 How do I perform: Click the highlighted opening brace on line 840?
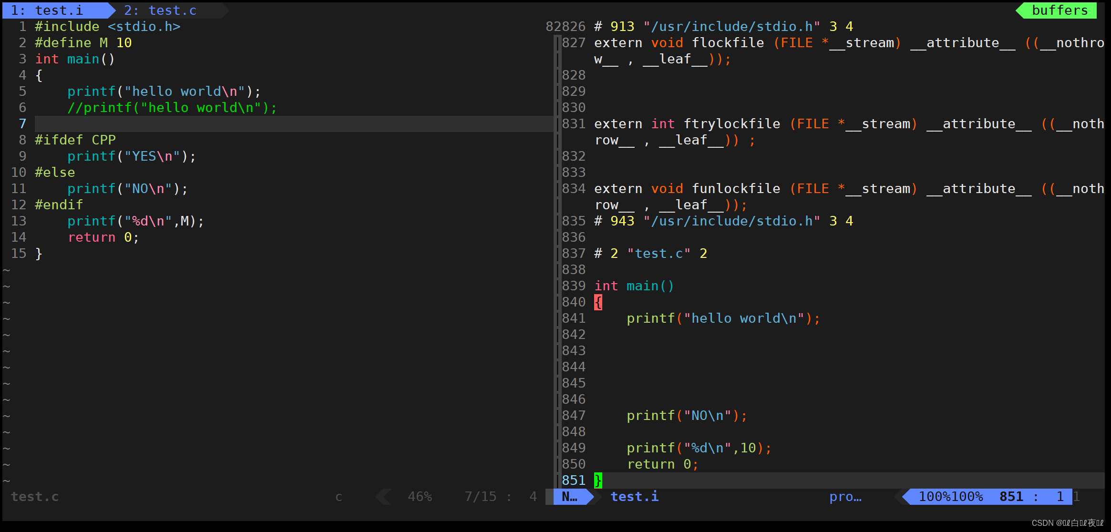click(x=598, y=302)
